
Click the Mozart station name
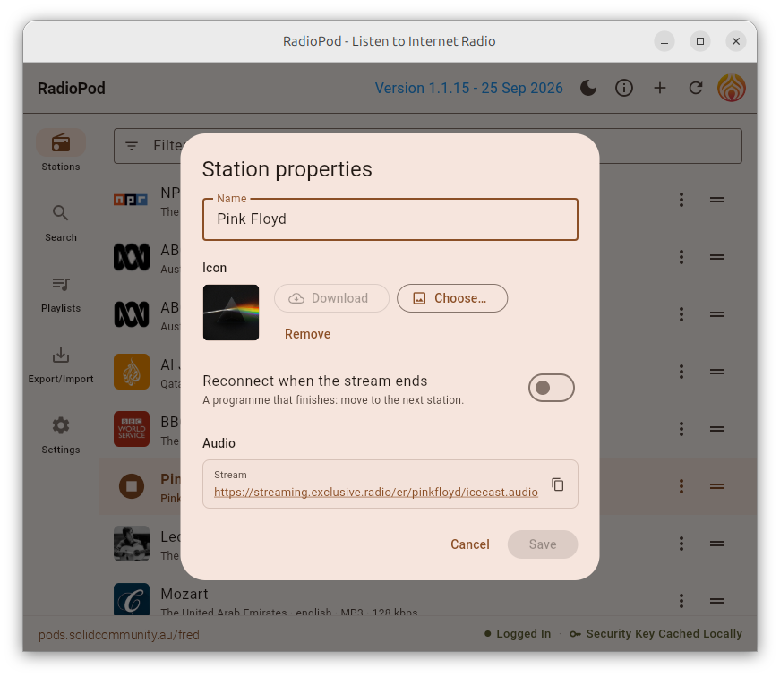pos(184,594)
